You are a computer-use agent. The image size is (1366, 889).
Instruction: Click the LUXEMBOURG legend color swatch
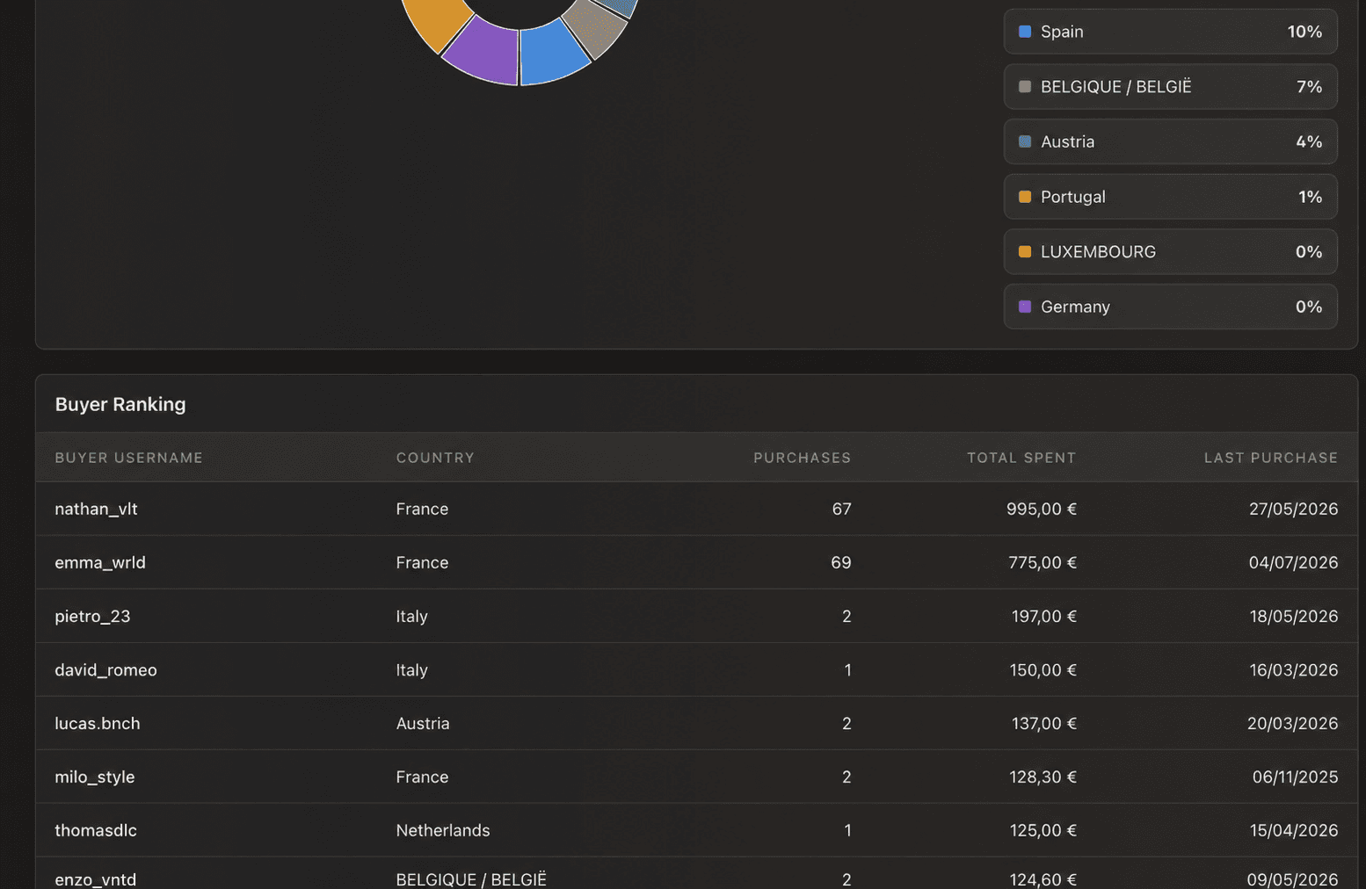(x=1025, y=251)
